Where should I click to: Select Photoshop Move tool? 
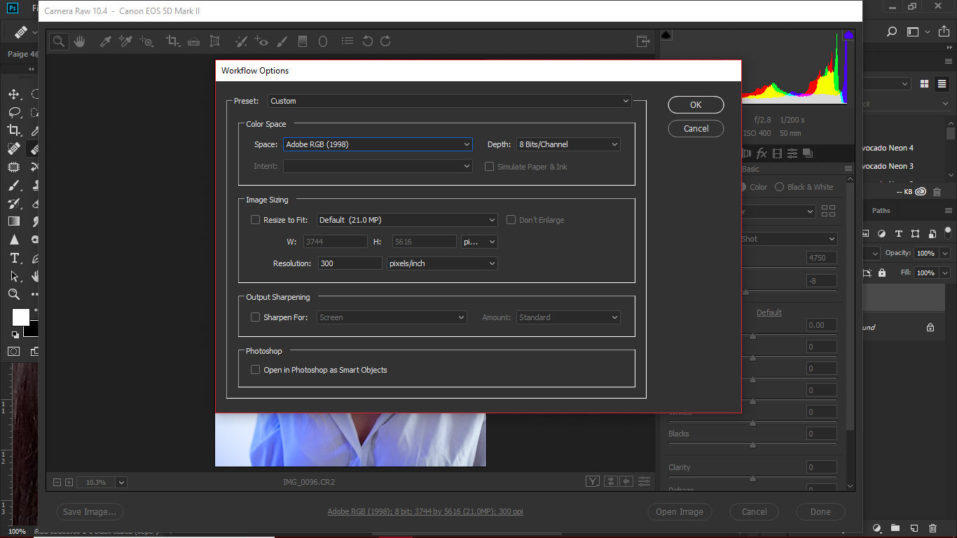pos(13,95)
